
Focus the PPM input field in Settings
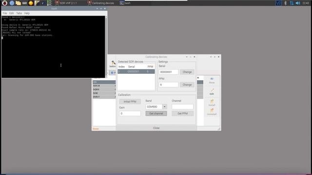(169, 85)
